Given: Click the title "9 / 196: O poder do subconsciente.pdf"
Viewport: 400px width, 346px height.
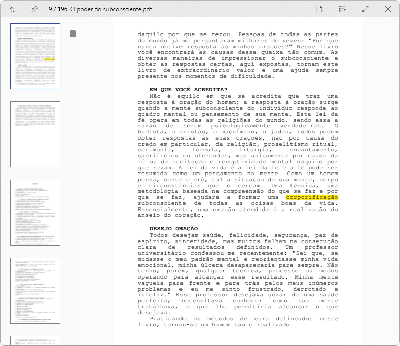Looking at the screenshot, I should [100, 9].
